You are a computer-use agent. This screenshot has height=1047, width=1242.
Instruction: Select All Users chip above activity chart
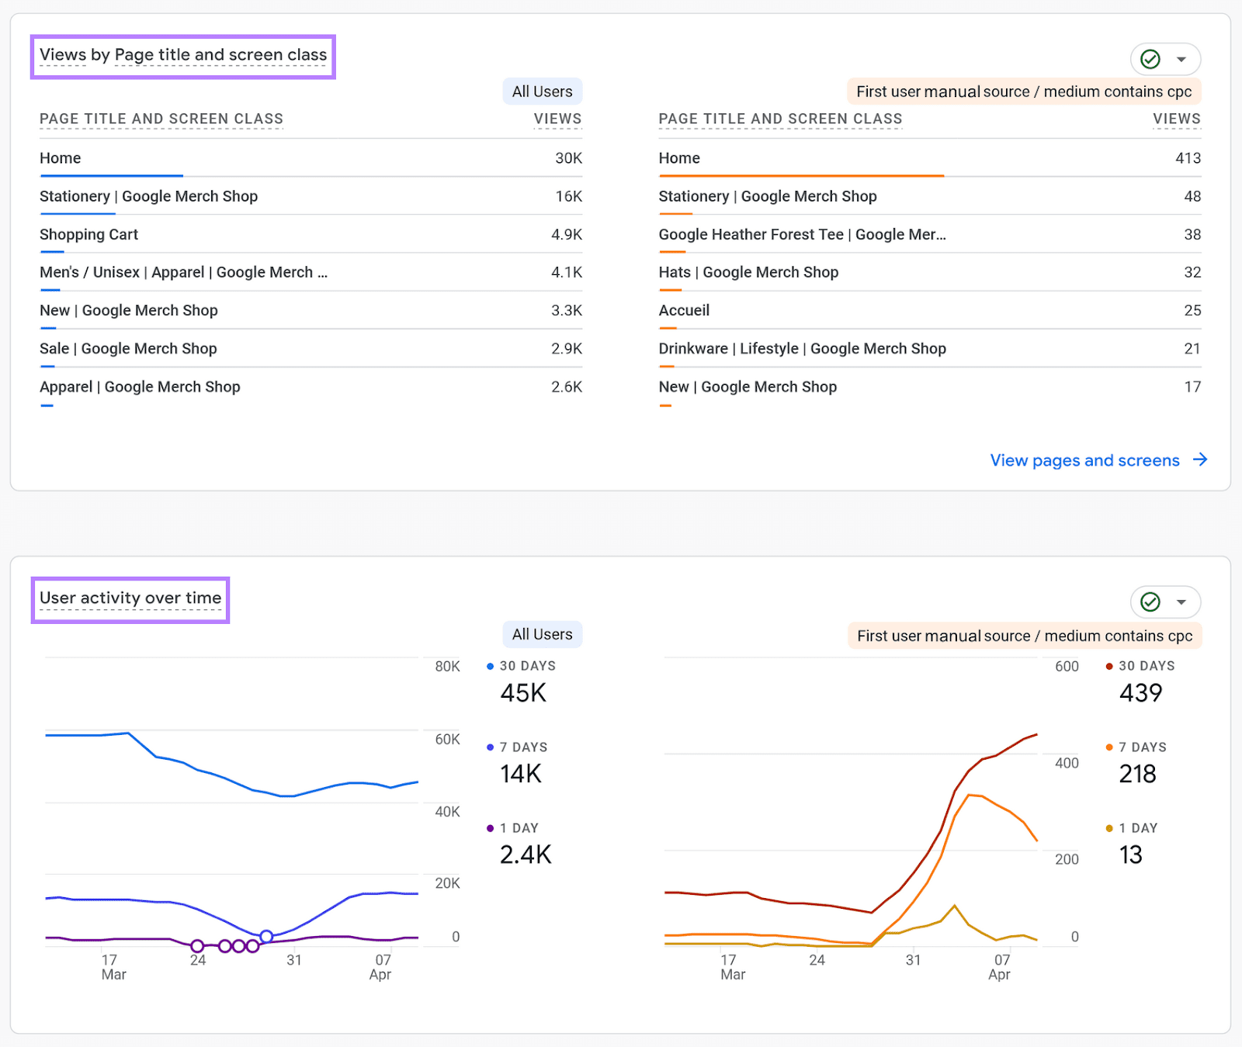point(542,635)
